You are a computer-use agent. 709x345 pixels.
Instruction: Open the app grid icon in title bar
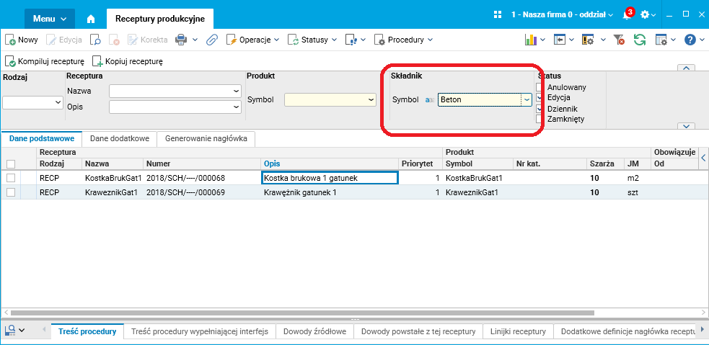(498, 14)
